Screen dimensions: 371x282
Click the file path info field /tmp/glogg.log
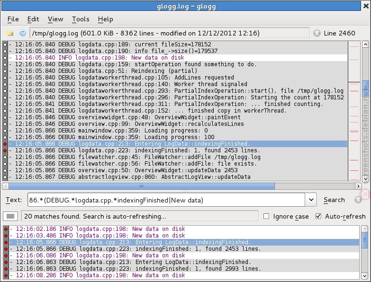pos(170,33)
